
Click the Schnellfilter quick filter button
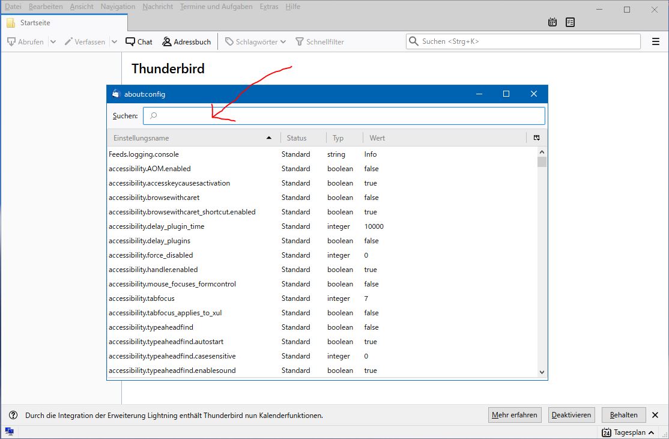[x=319, y=41]
